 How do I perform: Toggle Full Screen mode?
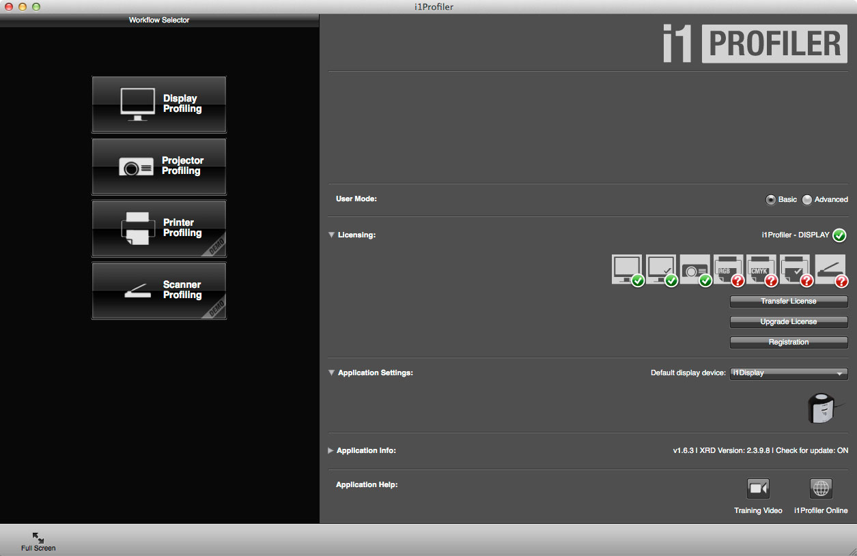tap(38, 542)
